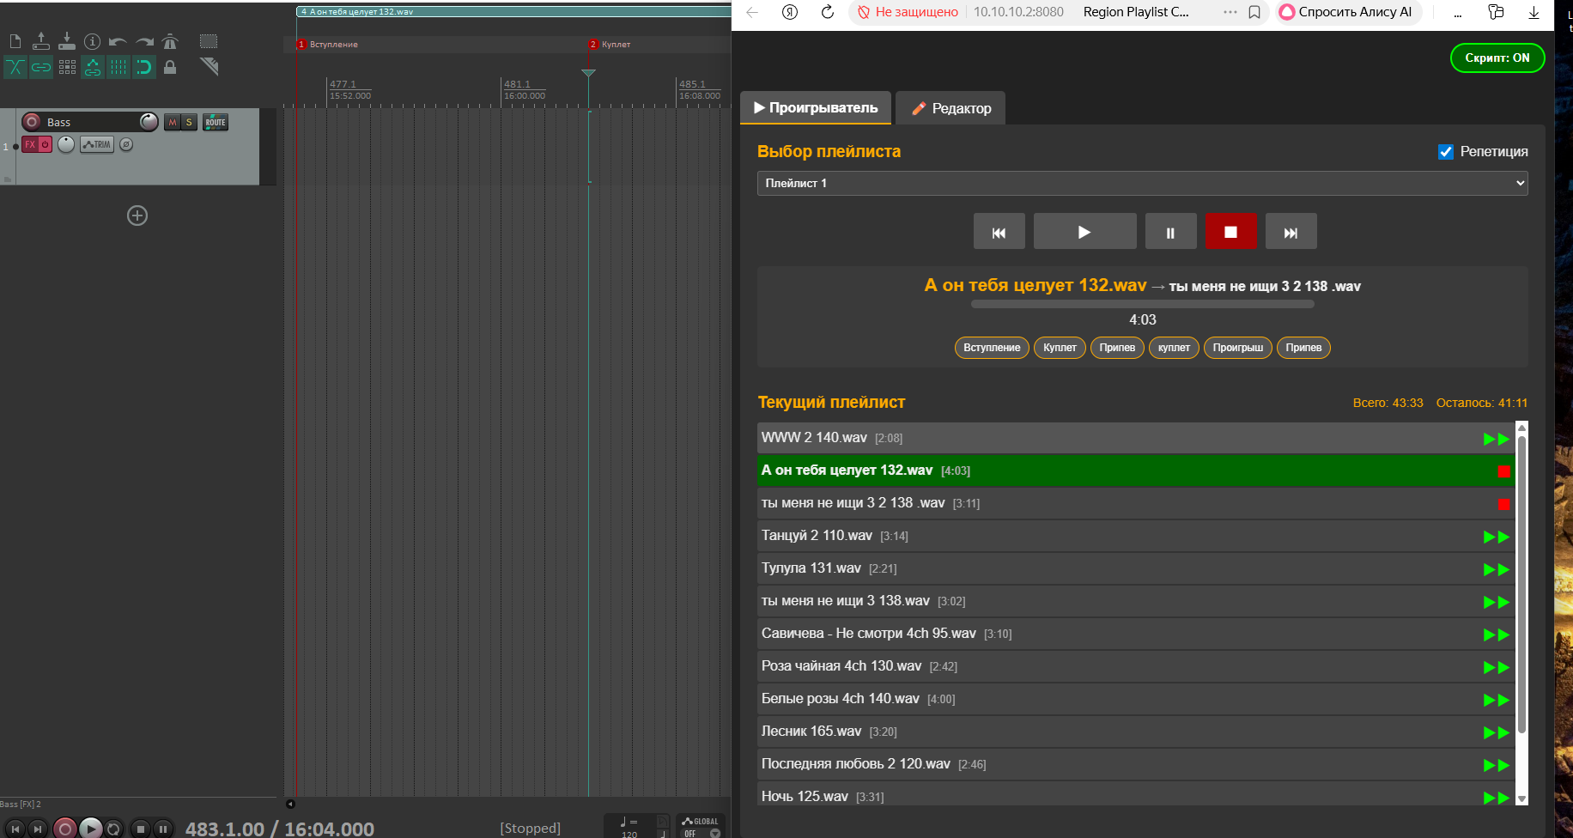Image resolution: width=1573 pixels, height=838 pixels.
Task: Solo the Bass track
Action: point(189,123)
